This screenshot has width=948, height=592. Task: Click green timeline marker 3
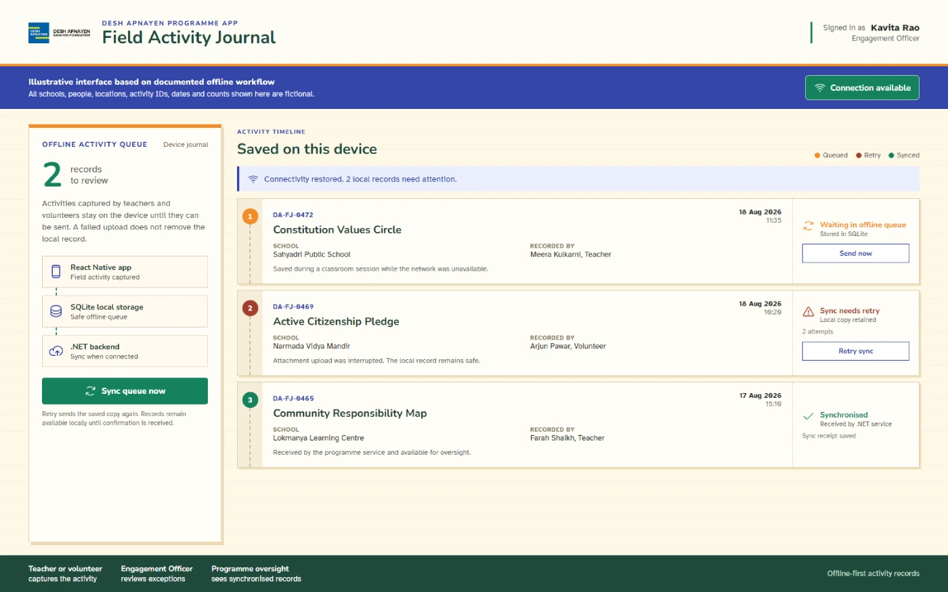click(250, 400)
